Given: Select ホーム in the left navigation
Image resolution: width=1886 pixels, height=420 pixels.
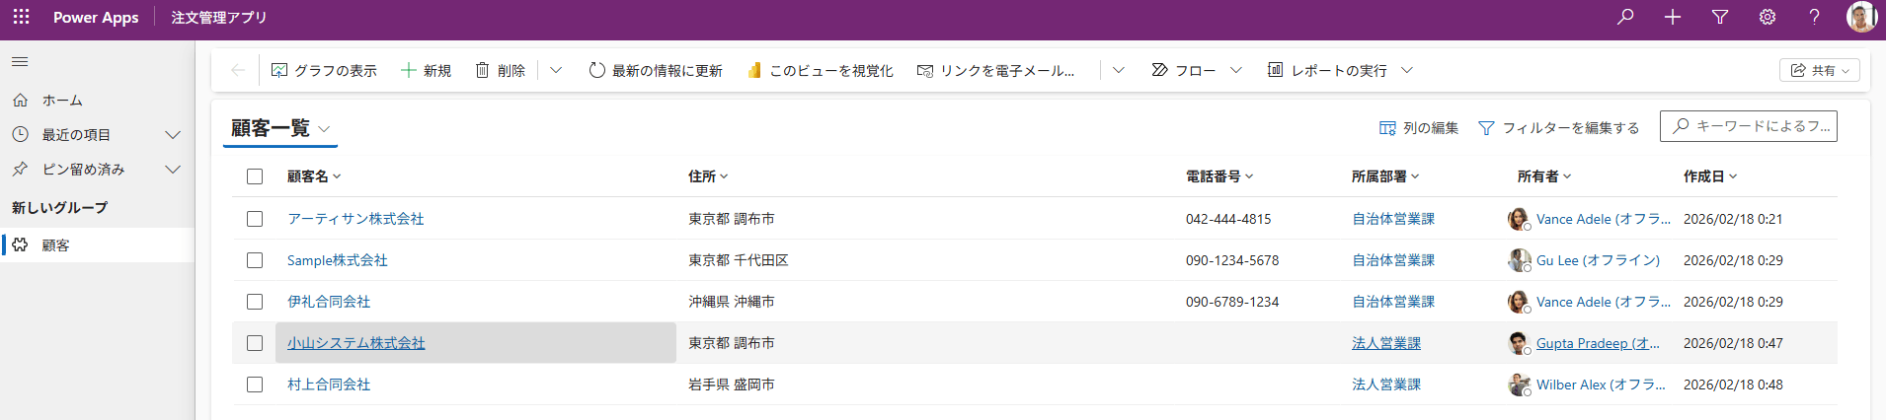Looking at the screenshot, I should pyautogui.click(x=62, y=101).
